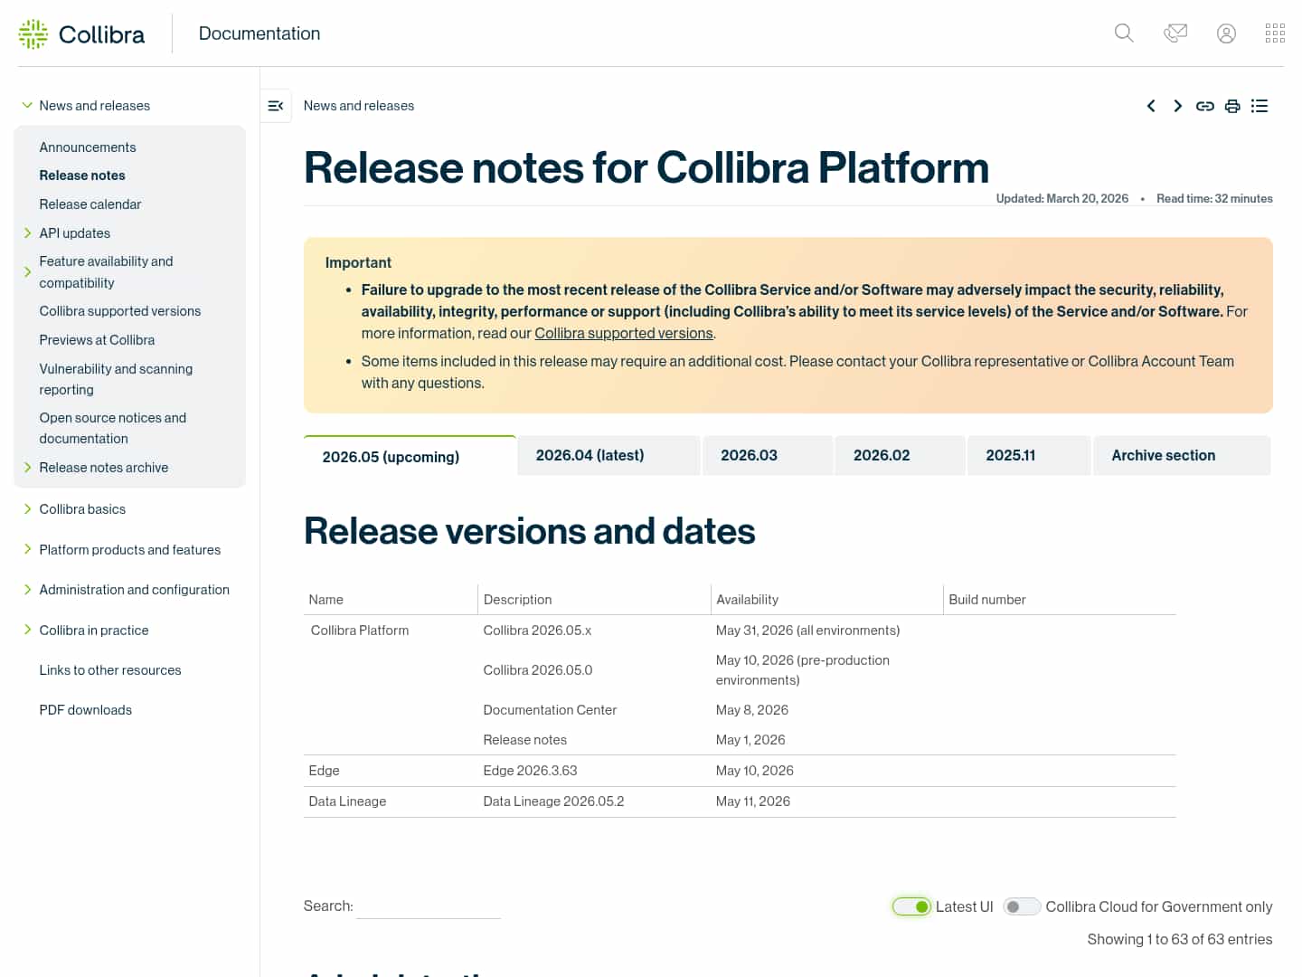Go to the previous topic arrow
Viewport: 1302px width, 977px height.
point(1151,106)
